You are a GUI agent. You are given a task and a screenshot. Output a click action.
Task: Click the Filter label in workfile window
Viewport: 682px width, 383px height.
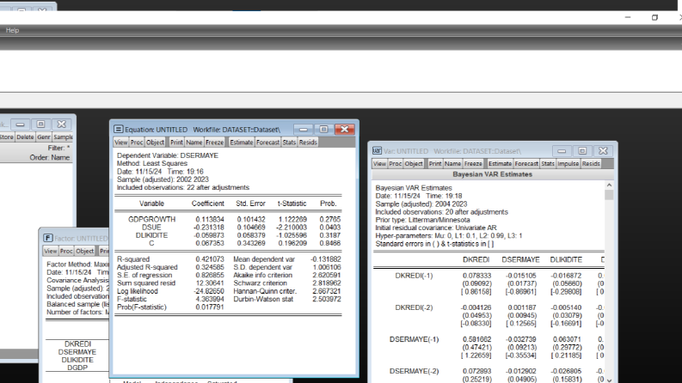(x=58, y=148)
